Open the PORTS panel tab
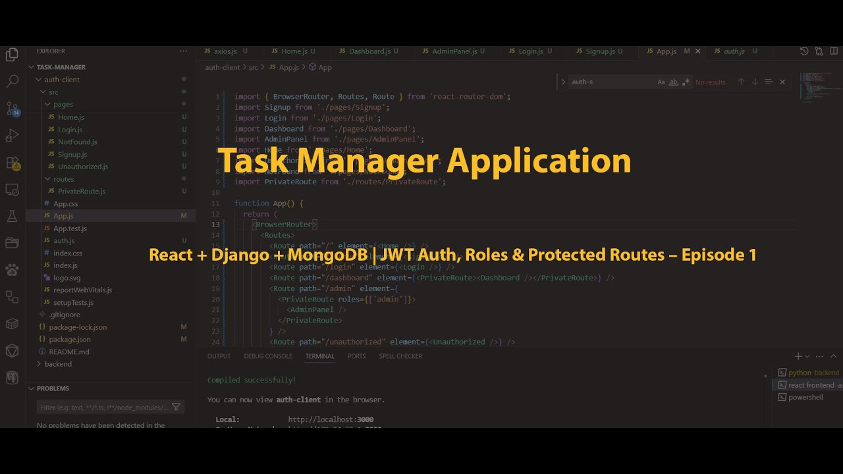Screen dimensions: 843x474 (x=357, y=356)
